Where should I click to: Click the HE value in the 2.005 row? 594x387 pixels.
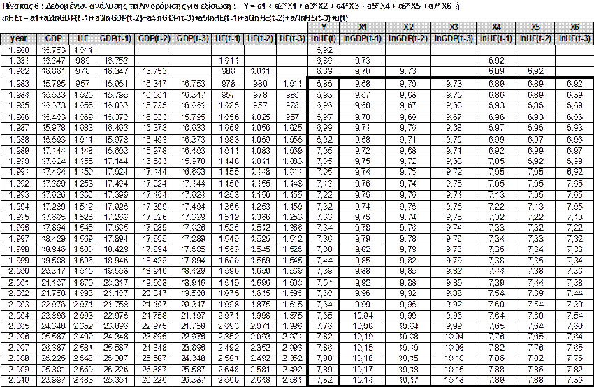[82, 326]
